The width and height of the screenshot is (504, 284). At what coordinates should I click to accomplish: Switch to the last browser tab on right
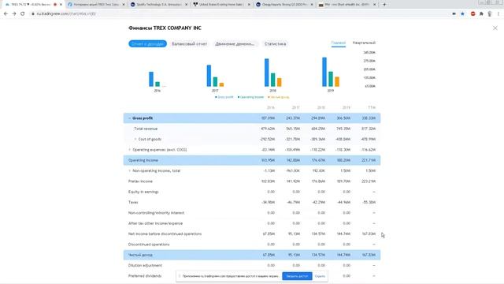click(x=346, y=5)
